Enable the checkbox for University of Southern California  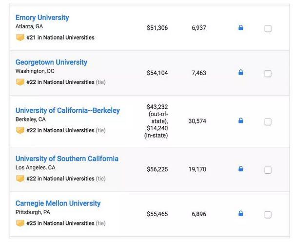[268, 170]
